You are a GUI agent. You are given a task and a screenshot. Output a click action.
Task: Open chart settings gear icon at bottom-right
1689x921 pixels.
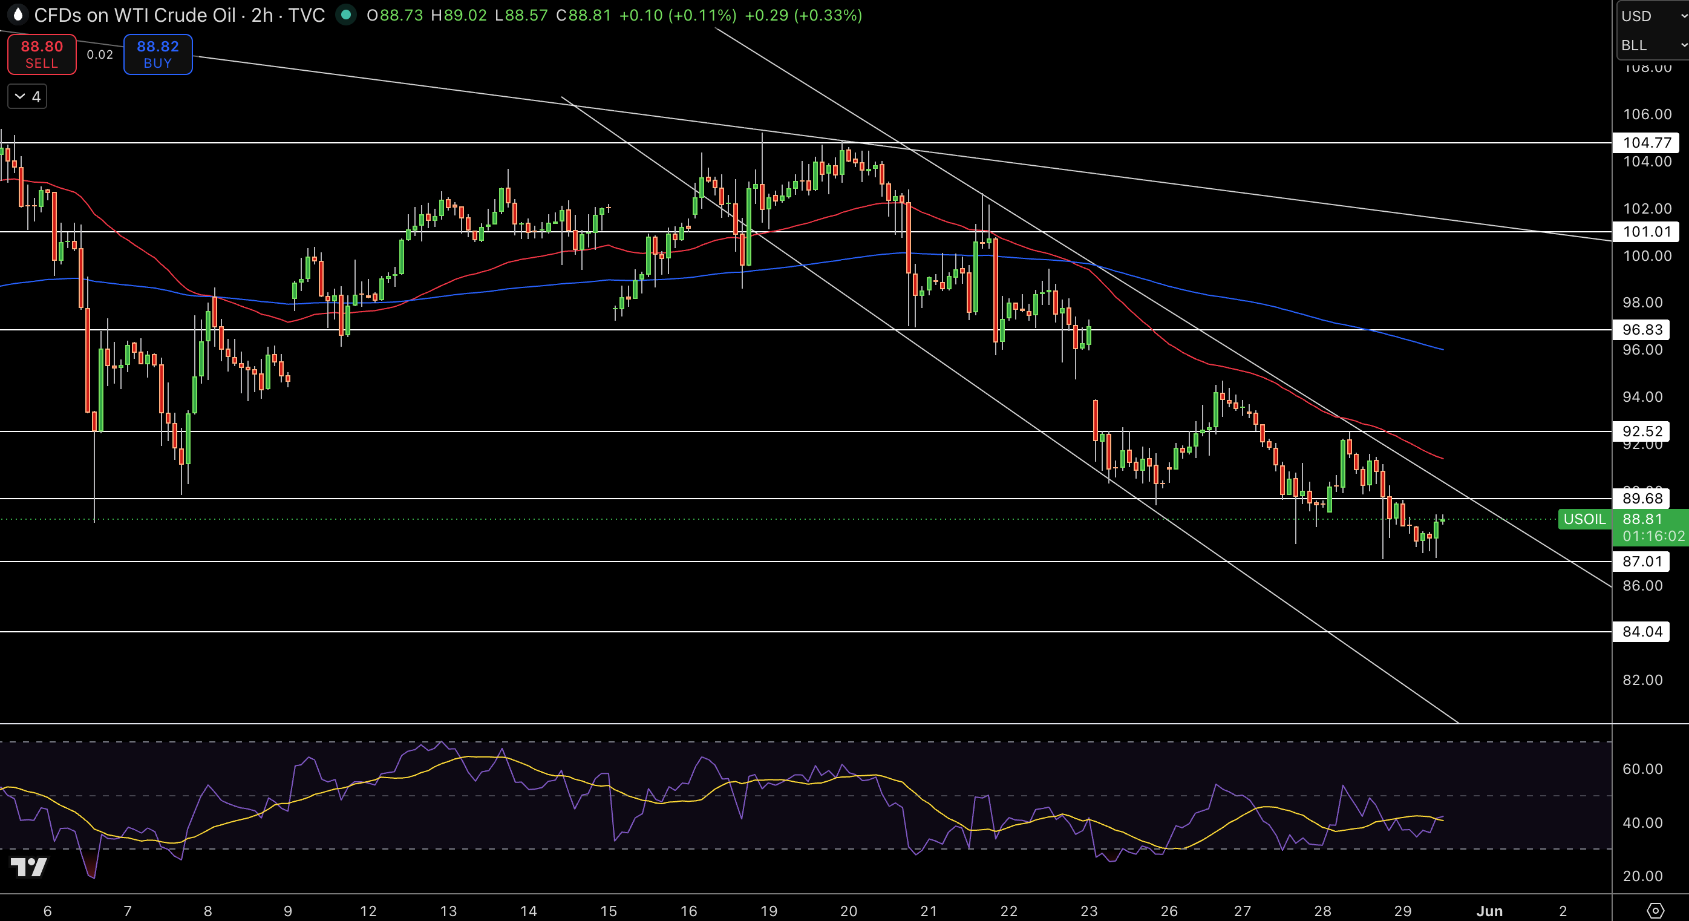[x=1656, y=911]
